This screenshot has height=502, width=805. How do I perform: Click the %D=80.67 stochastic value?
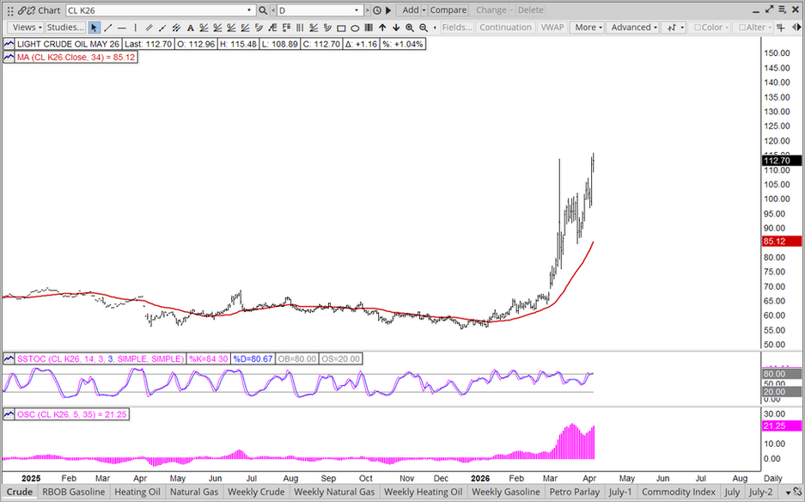253,358
